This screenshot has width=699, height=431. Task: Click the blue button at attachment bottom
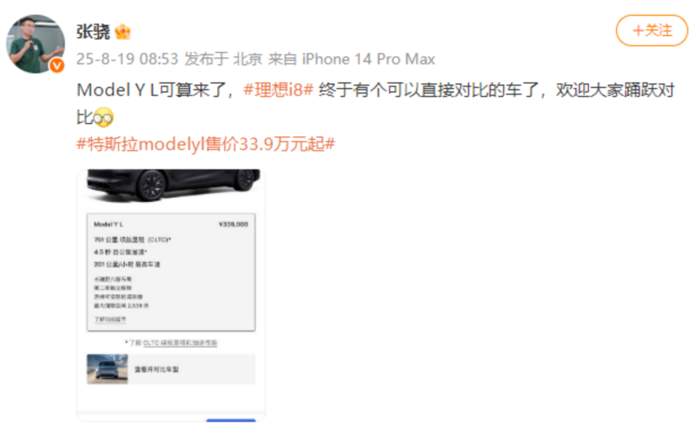[231, 420]
